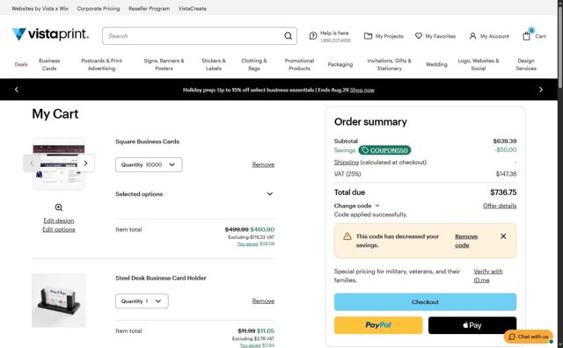Click Corporate Pricing link
This screenshot has height=348, width=563.
(99, 8)
